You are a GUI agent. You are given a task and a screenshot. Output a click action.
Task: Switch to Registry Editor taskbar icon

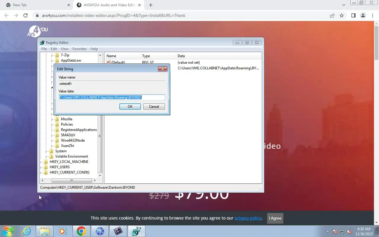[x=136, y=231]
